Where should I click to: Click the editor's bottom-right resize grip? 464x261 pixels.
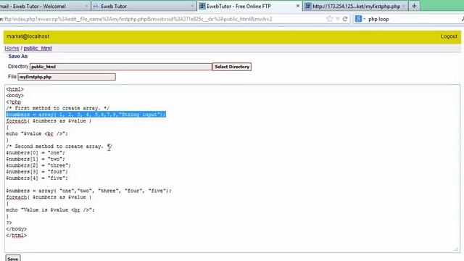tap(456, 249)
